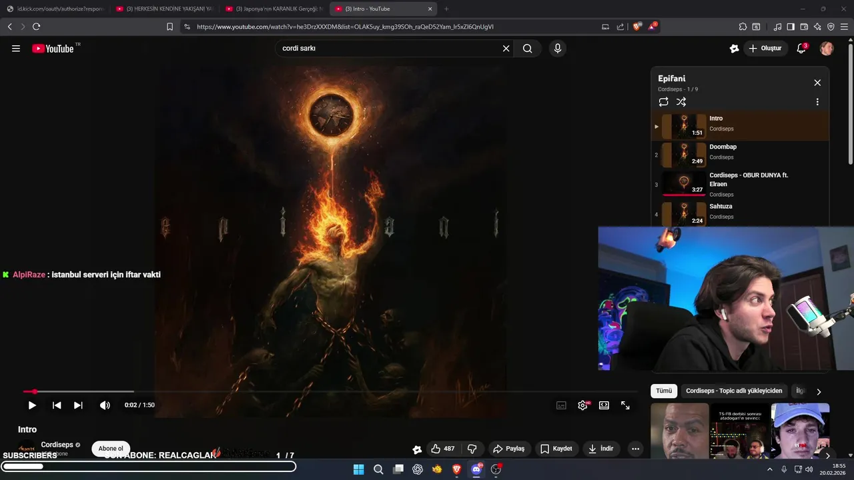This screenshot has width=854, height=480.
Task: Switch to the id.kick.com oauth tab
Action: tap(55, 9)
